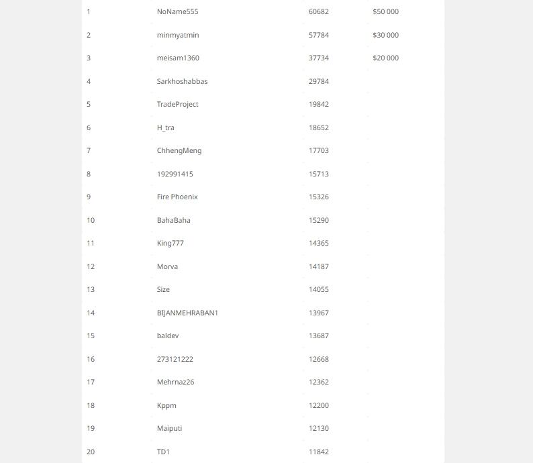Select the score value 11842
This screenshot has height=463, width=533.
click(319, 452)
